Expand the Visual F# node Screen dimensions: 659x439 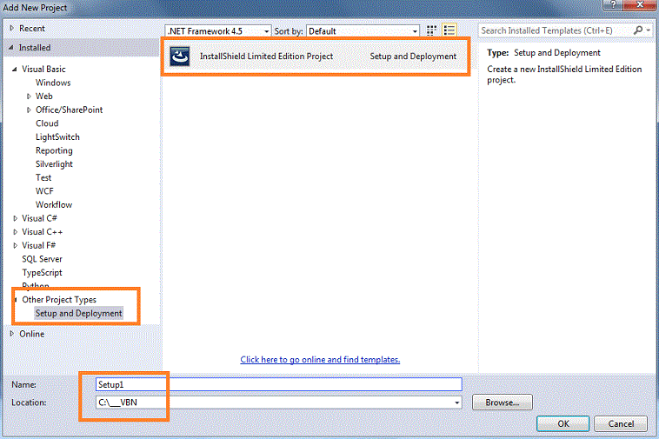(15, 245)
